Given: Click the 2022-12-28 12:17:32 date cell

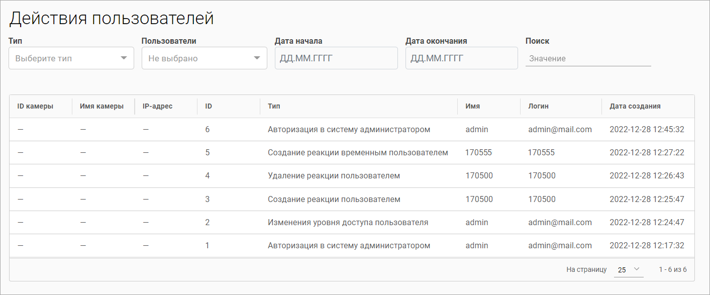Looking at the screenshot, I should (x=647, y=246).
